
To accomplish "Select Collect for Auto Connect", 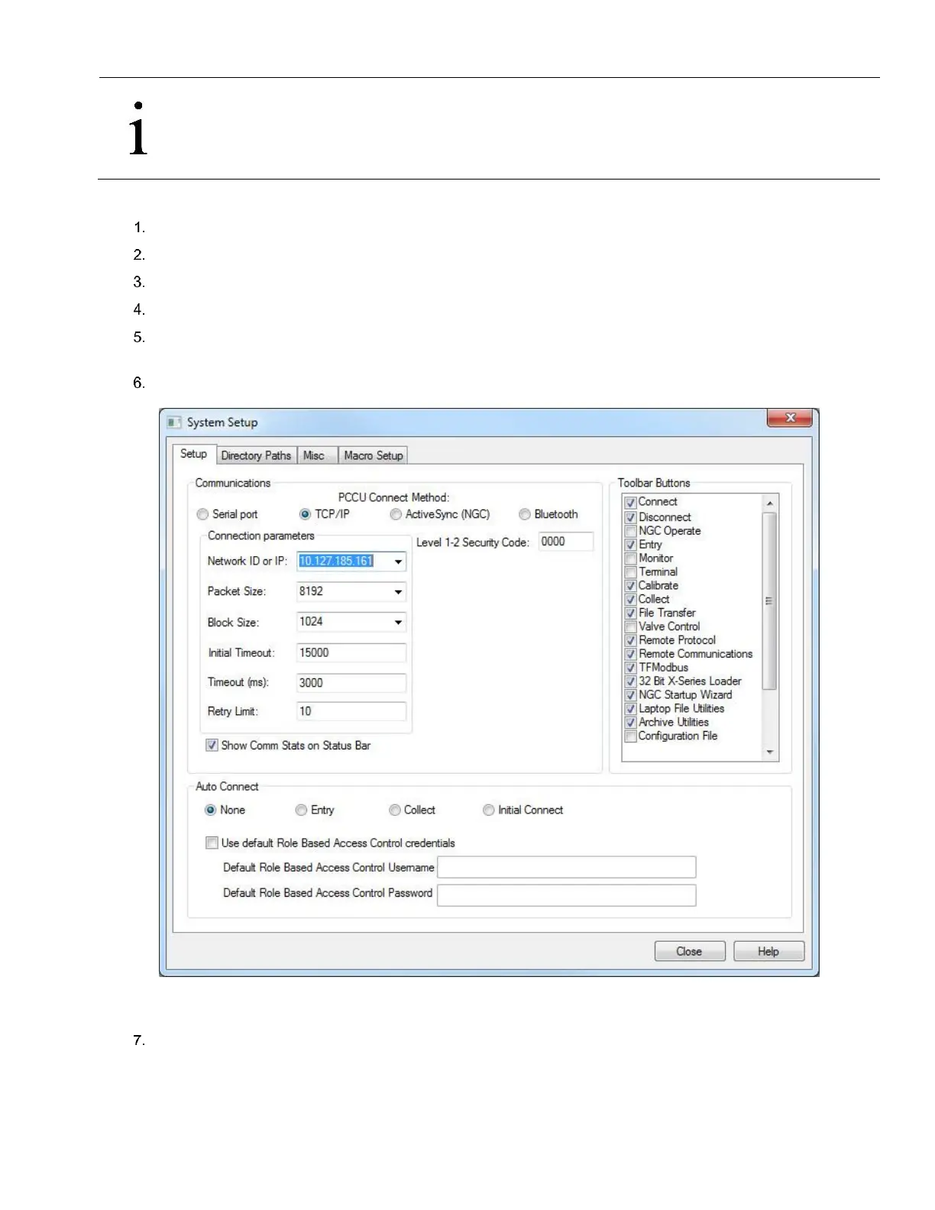I will pyautogui.click(x=394, y=810).
